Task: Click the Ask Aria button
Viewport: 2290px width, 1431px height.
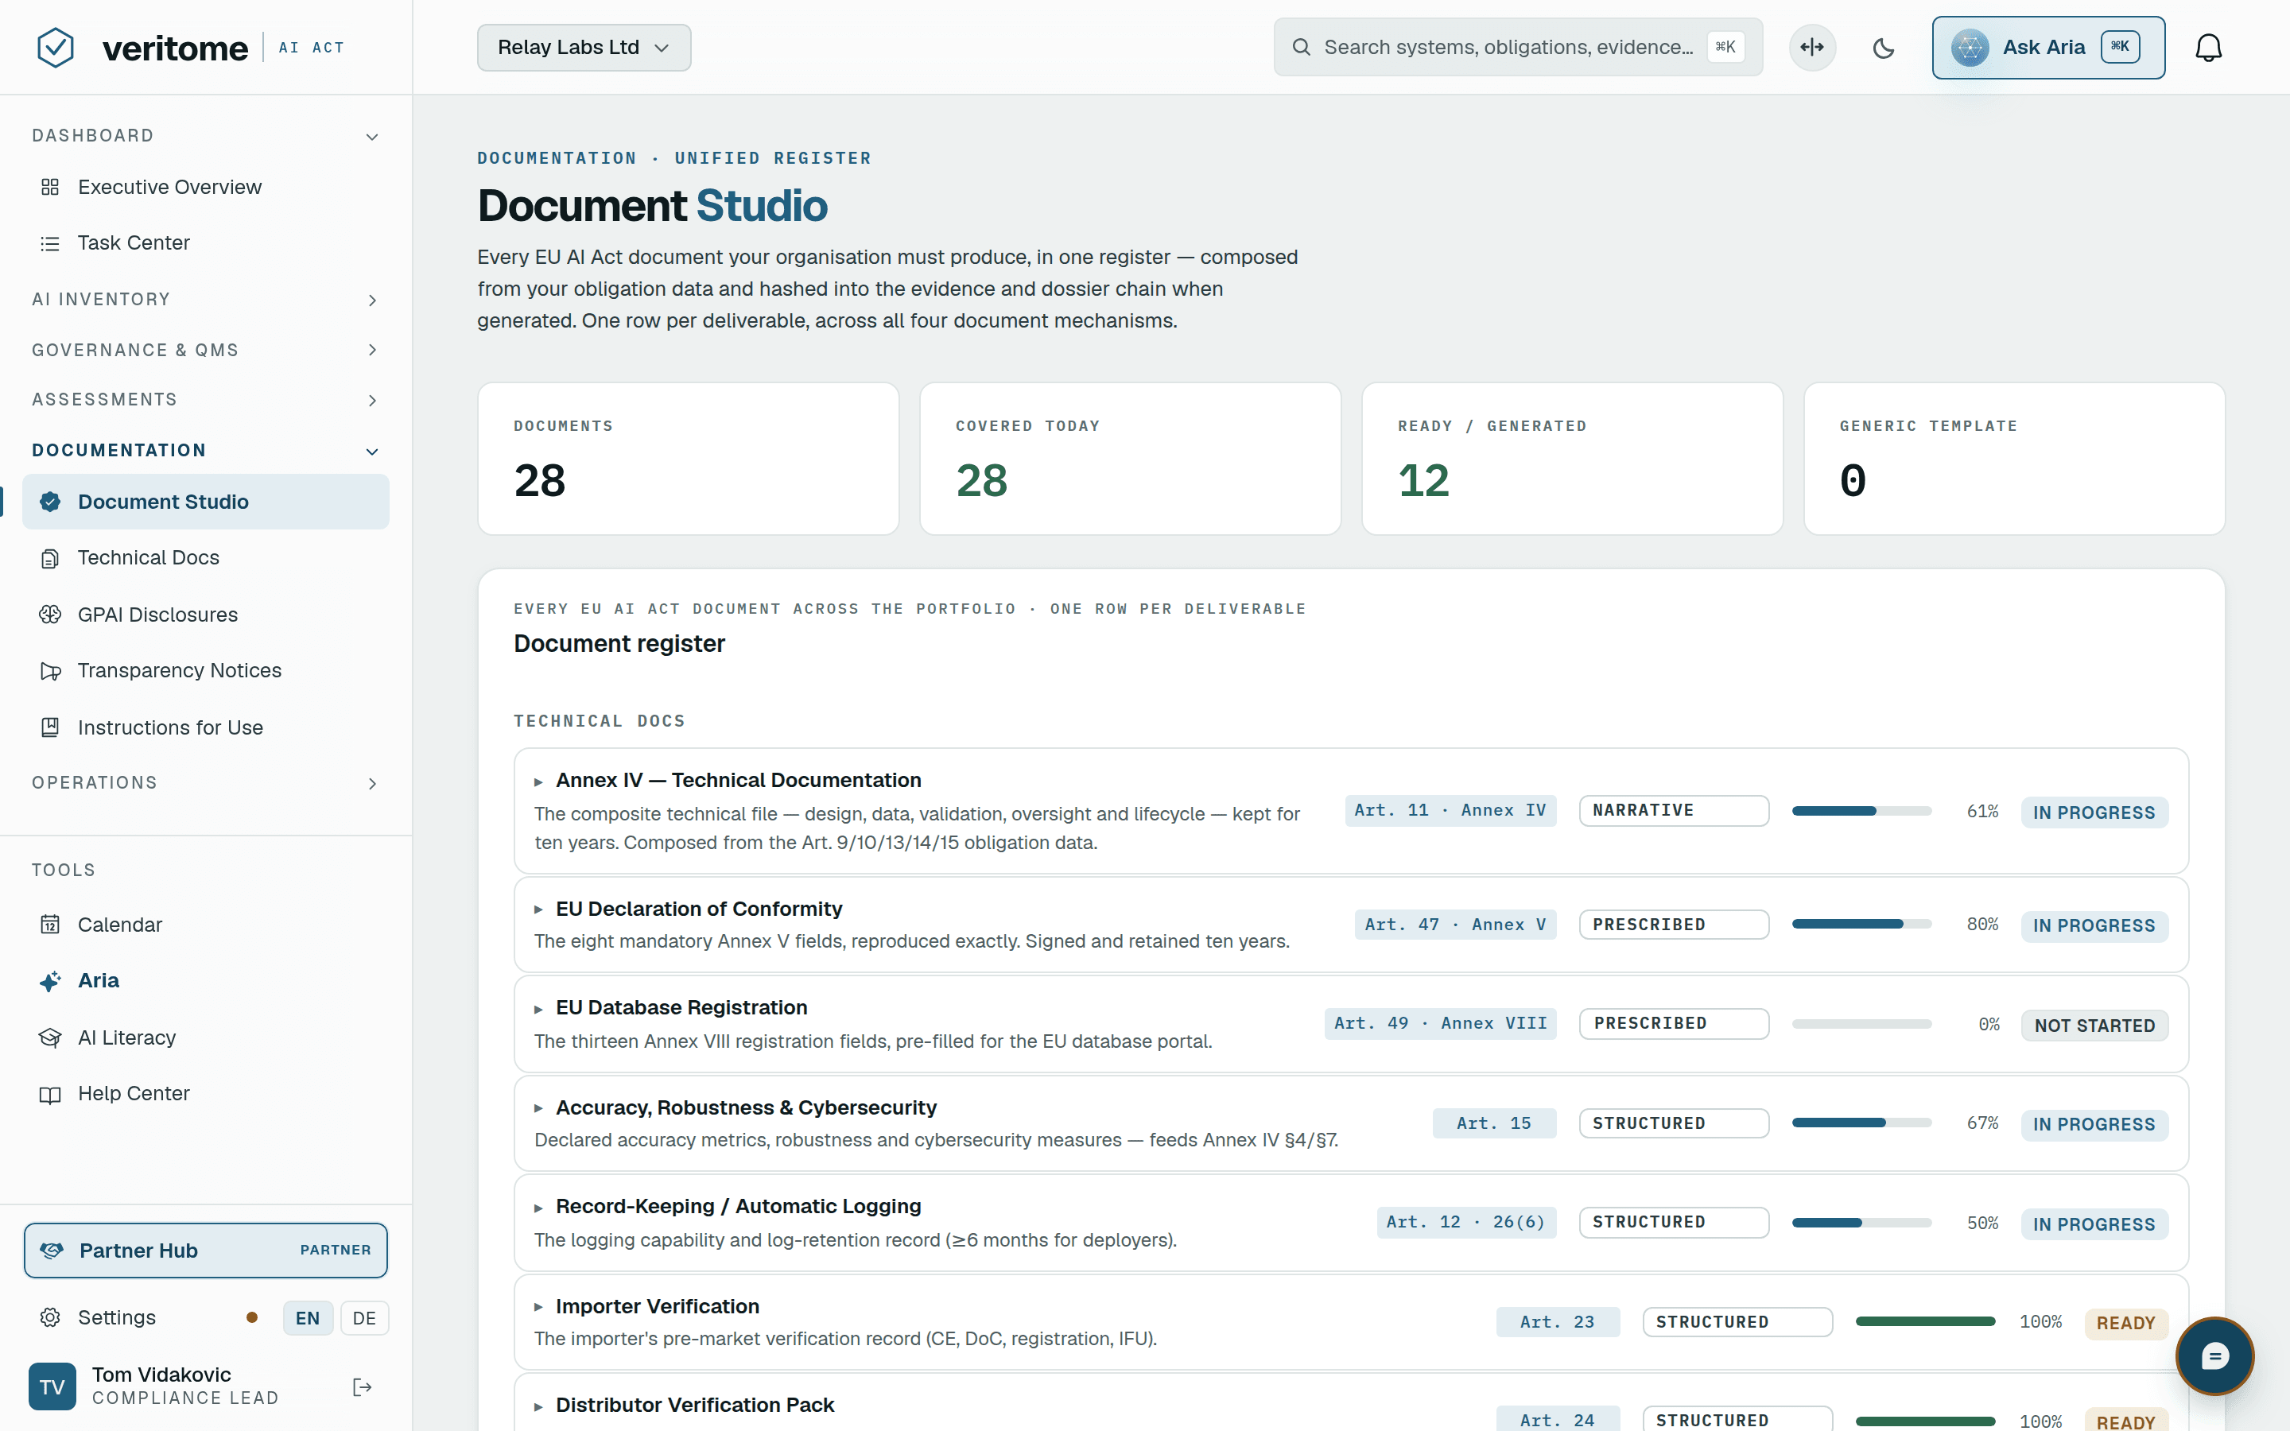Action: point(2047,48)
